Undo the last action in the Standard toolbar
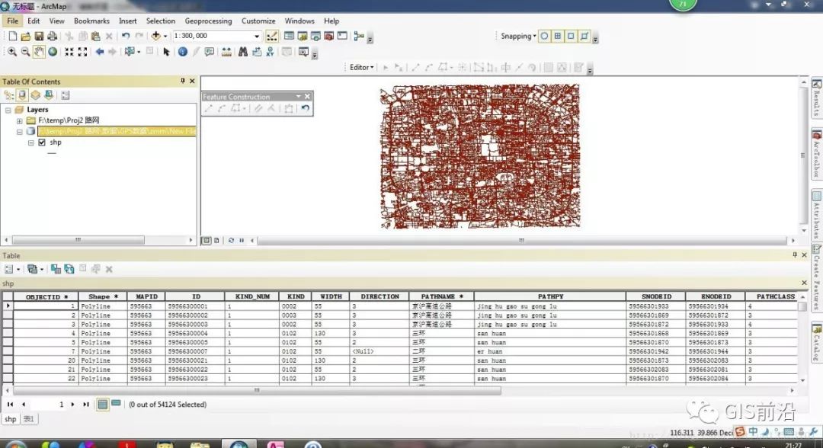Viewport: 823px width, 448px height. (x=126, y=37)
